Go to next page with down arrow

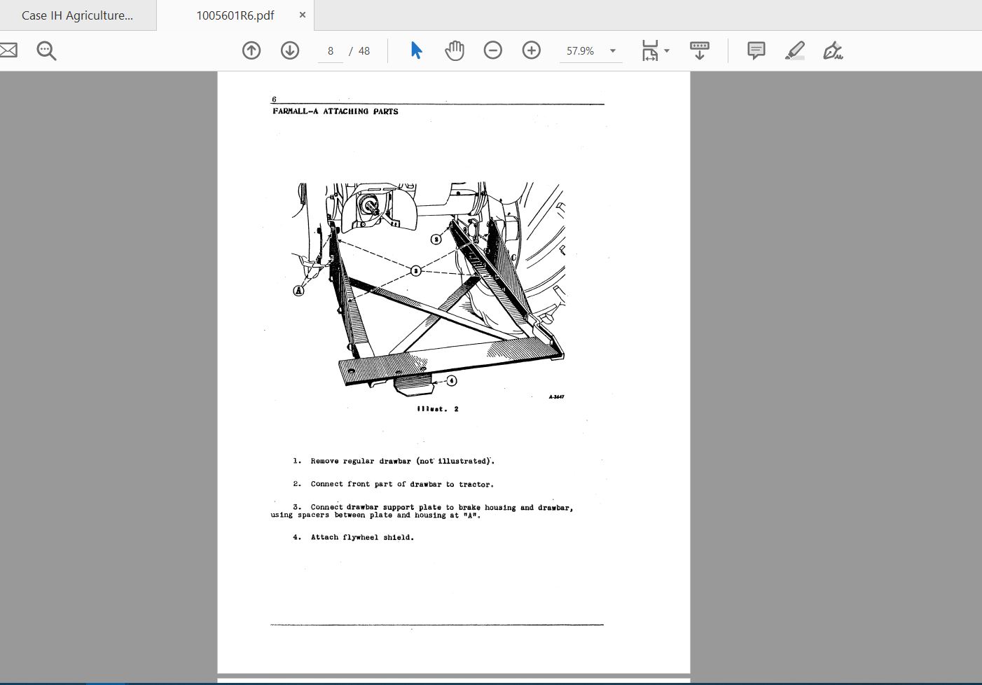pos(290,50)
